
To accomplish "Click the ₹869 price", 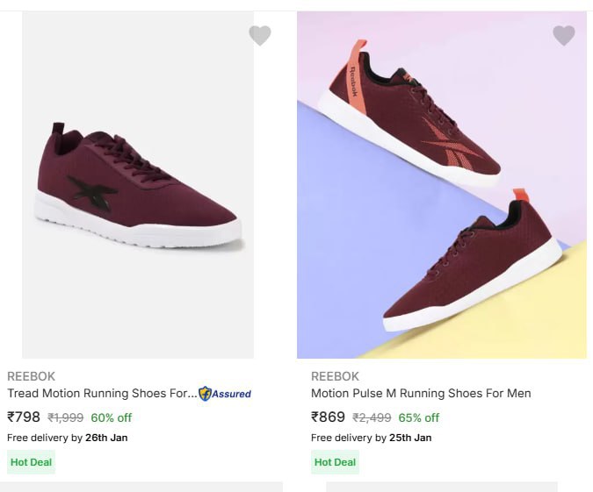I will 328,417.
